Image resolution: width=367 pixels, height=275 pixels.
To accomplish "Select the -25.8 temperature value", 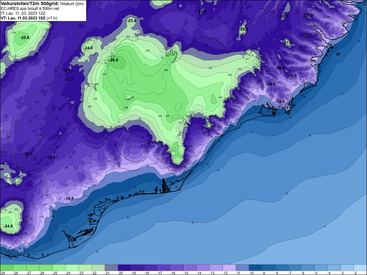I will coord(25,37).
